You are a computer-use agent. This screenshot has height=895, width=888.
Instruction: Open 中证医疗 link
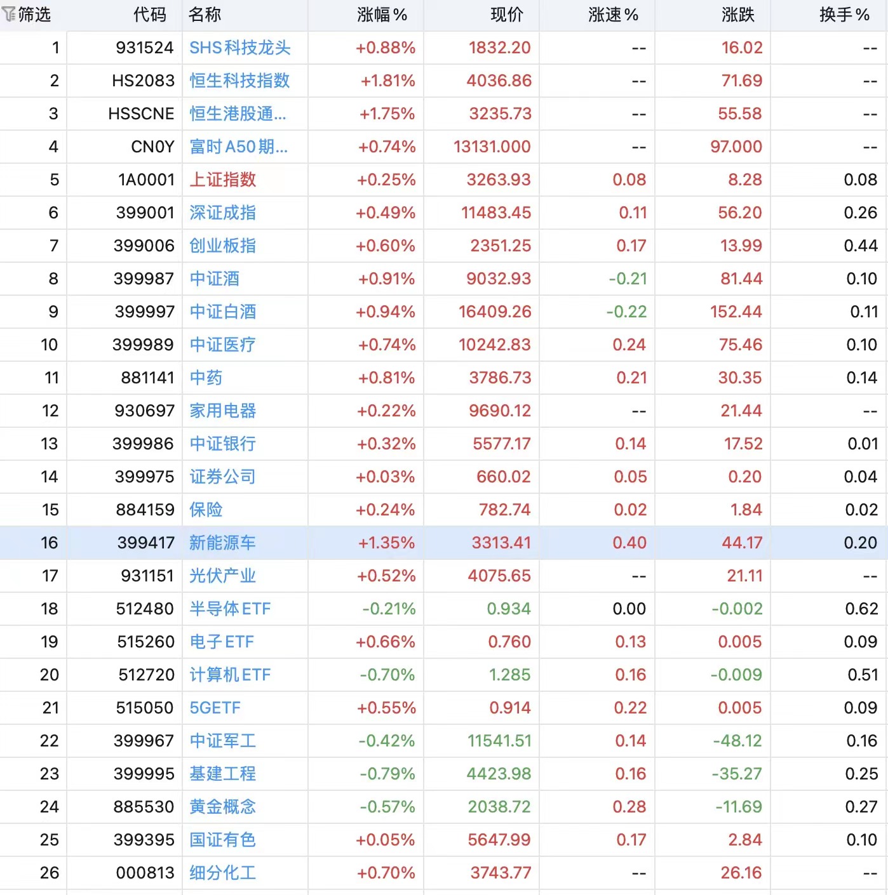click(x=222, y=345)
